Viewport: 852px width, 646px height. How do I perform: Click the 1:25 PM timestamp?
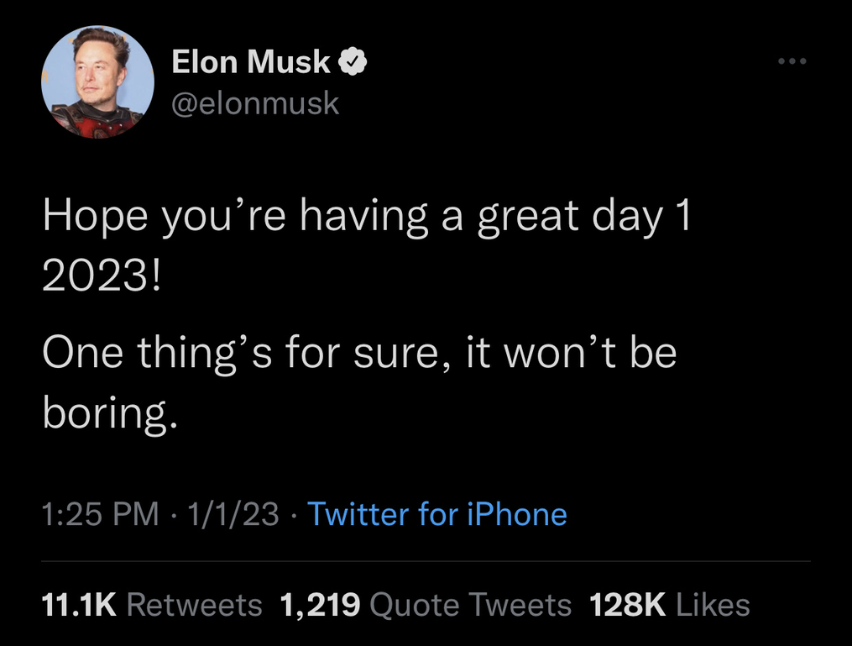[100, 514]
